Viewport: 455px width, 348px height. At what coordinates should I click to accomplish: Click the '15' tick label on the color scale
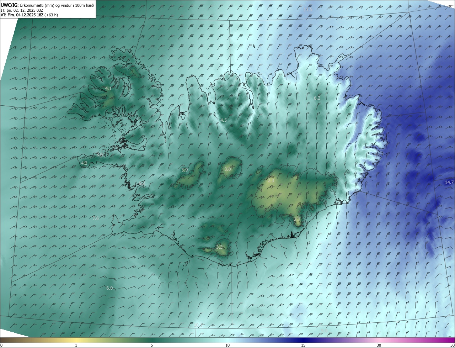click(x=303, y=345)
